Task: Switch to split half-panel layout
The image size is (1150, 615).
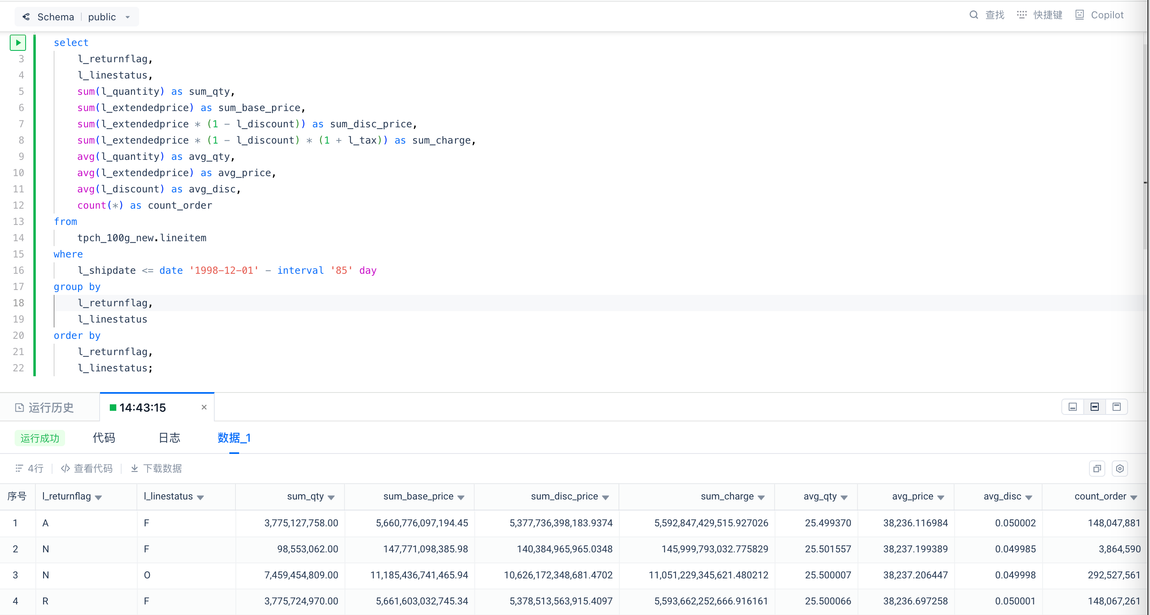Action: pos(1094,407)
